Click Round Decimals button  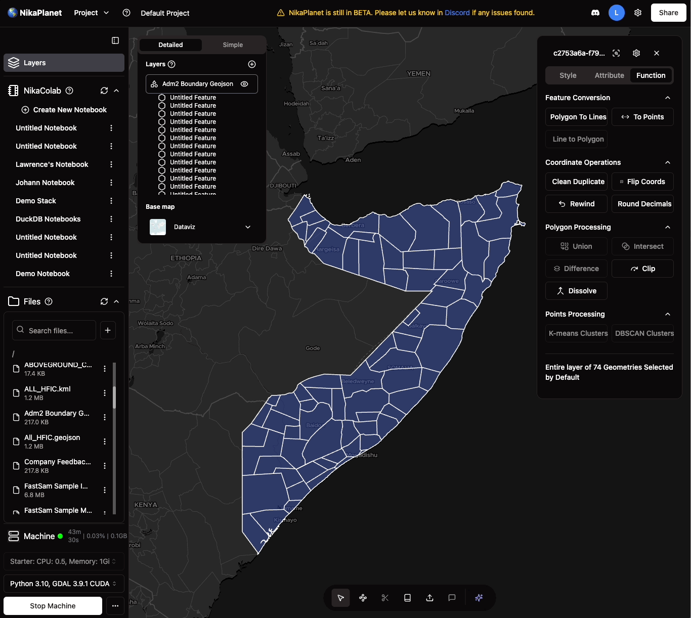tap(642, 204)
